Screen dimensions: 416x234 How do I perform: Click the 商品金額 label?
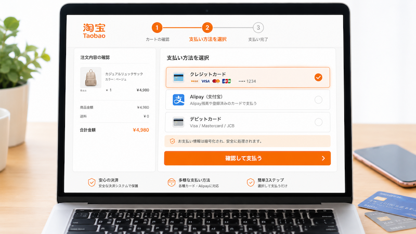point(86,108)
